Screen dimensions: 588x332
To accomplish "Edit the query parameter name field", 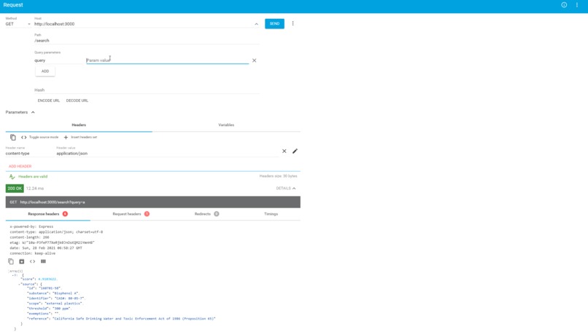I will click(58, 60).
